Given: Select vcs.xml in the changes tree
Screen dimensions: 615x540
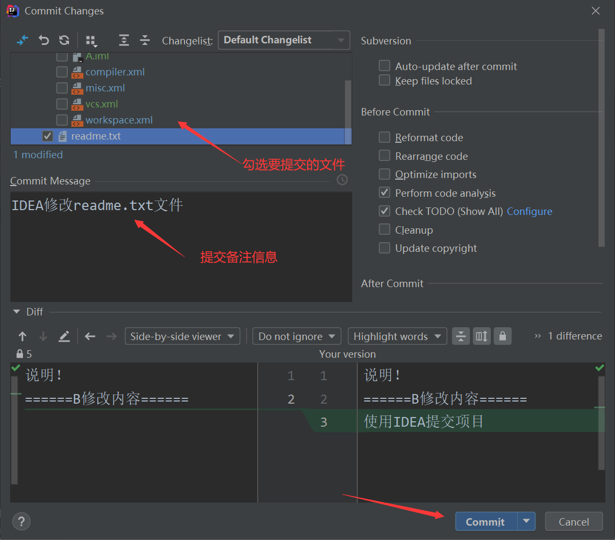Looking at the screenshot, I should [x=102, y=104].
